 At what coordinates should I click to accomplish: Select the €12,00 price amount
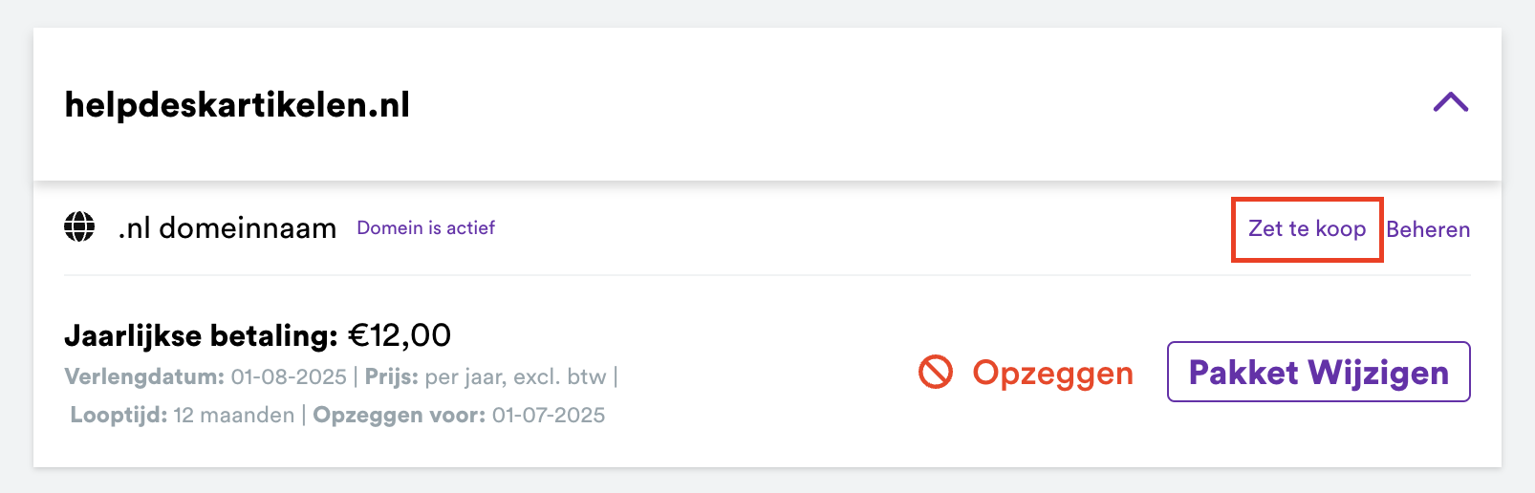point(400,335)
